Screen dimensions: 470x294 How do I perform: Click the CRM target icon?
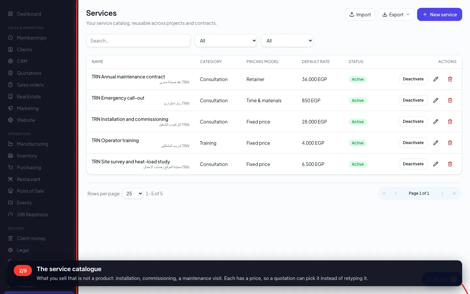tap(10, 61)
